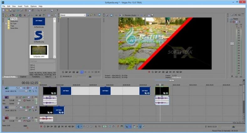Viewport: 247px width, 133px height.
Task: Toggle the record arm button on the first audio track
Action: [24, 100]
